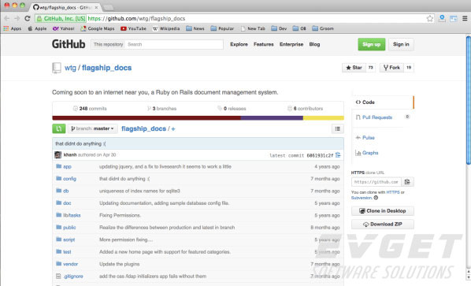
Task: Star the flagship_docs repository
Action: (354, 68)
